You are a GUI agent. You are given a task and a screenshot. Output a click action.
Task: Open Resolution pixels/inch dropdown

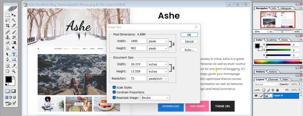158,79
